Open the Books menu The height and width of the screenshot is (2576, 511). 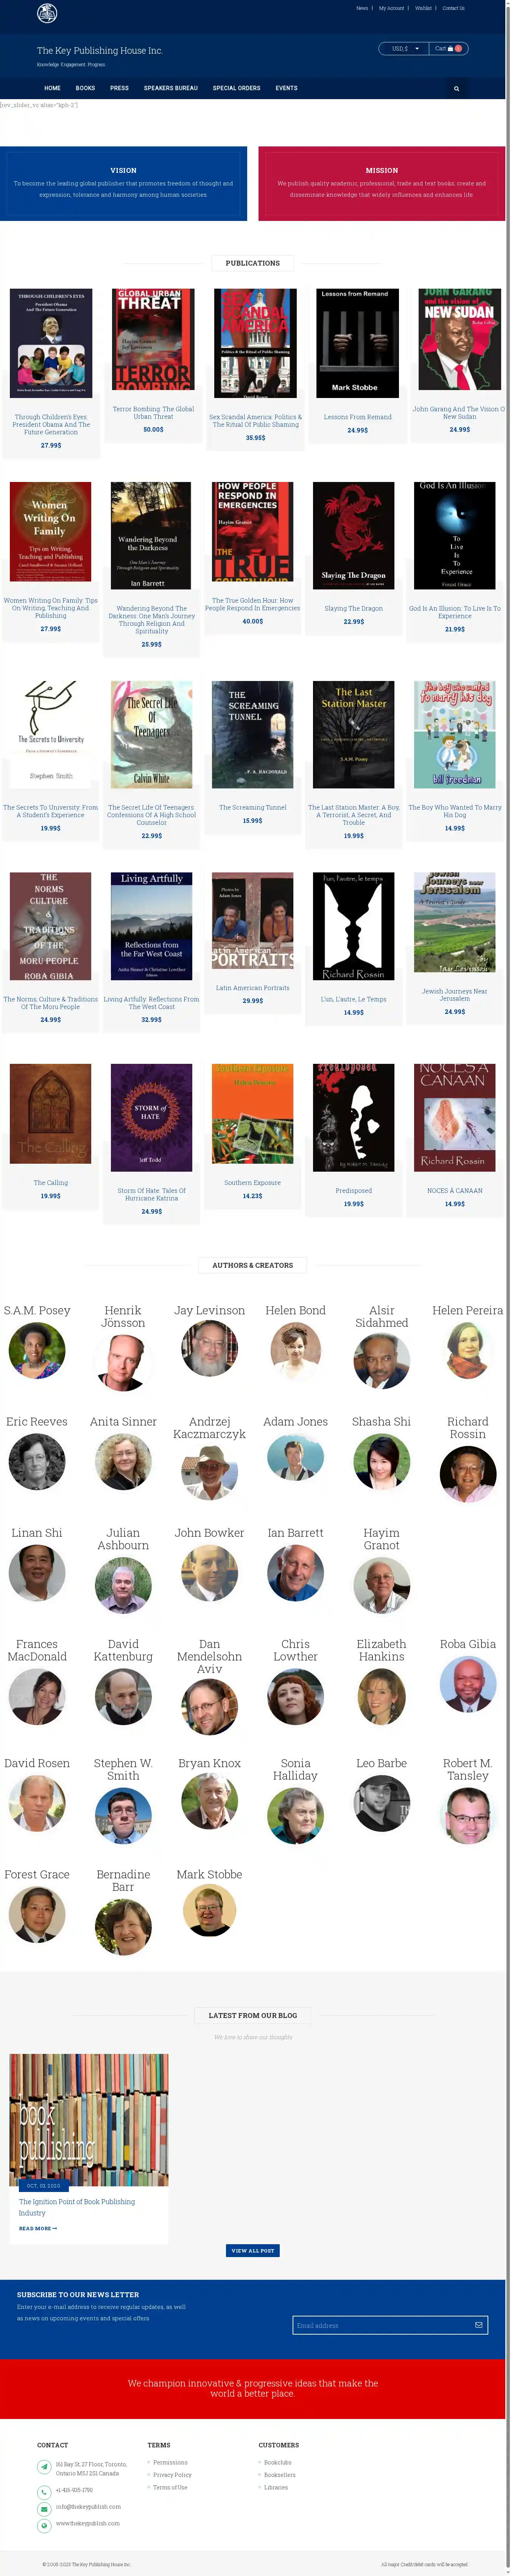tap(85, 88)
